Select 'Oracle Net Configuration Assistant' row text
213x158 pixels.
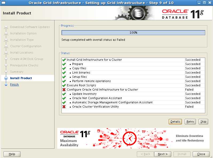tap(97, 98)
